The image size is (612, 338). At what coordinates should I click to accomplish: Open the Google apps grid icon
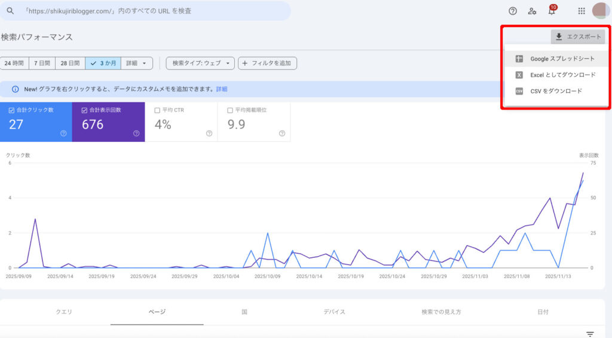pos(581,11)
